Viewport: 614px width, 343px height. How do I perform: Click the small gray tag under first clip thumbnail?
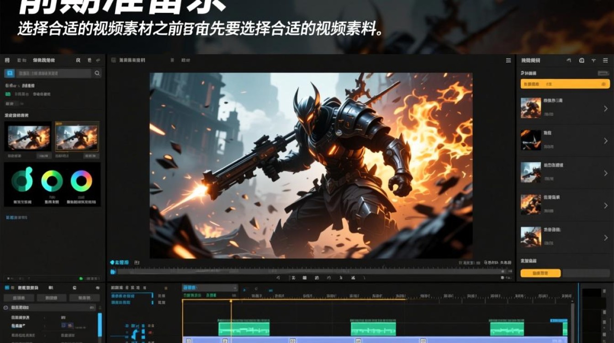(x=43, y=156)
